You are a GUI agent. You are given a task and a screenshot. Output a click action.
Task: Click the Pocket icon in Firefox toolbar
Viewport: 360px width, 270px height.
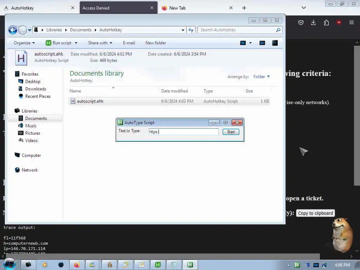tap(301, 22)
